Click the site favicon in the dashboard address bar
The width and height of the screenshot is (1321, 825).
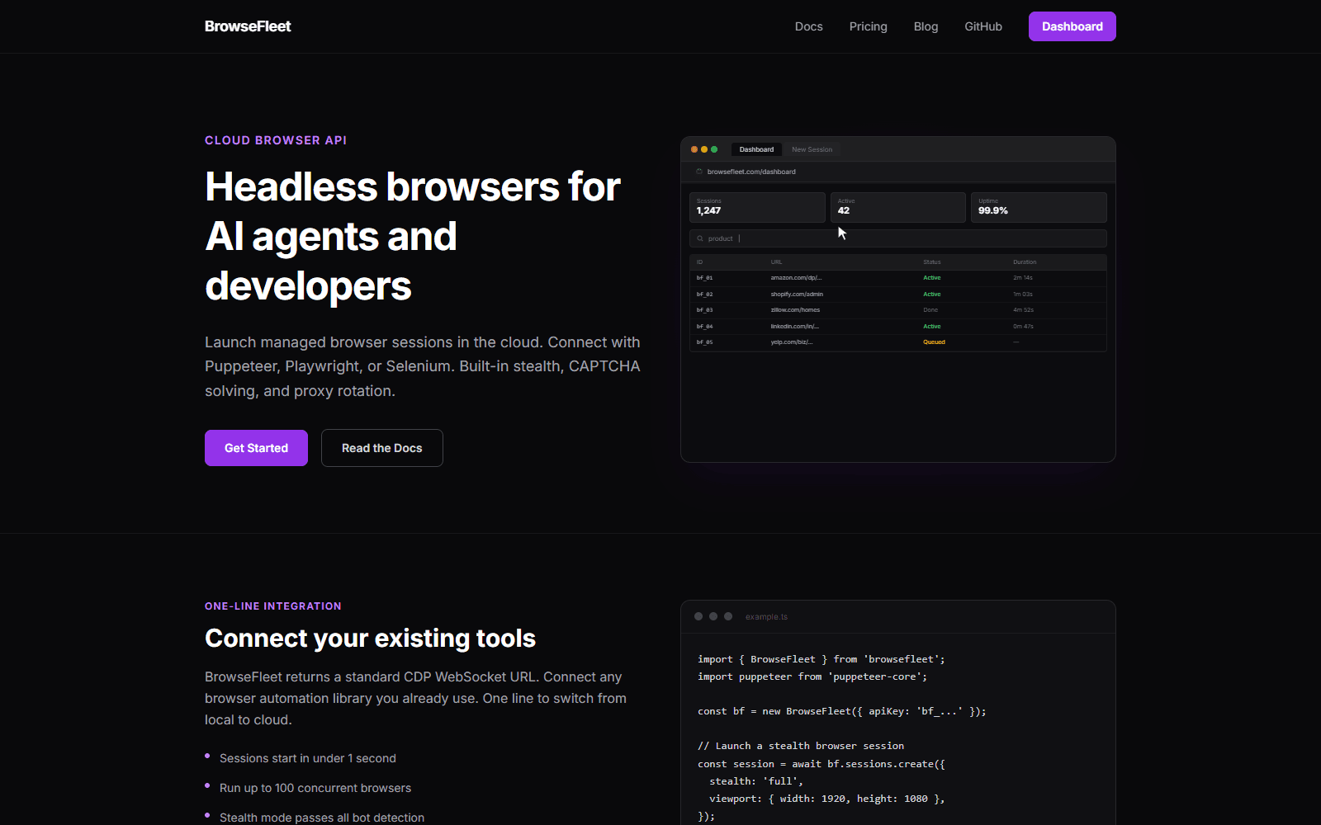pyautogui.click(x=698, y=171)
